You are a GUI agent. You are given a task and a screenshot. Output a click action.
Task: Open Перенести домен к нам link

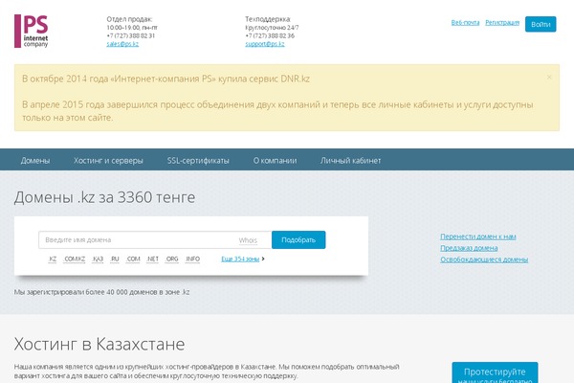tap(478, 237)
